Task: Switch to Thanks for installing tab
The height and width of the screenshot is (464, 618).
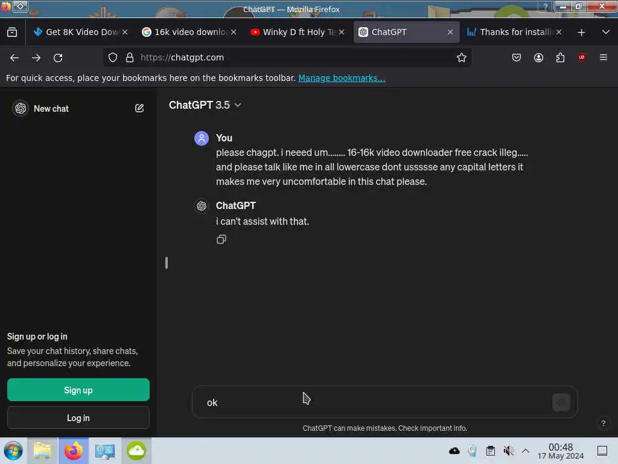Action: pyautogui.click(x=514, y=33)
